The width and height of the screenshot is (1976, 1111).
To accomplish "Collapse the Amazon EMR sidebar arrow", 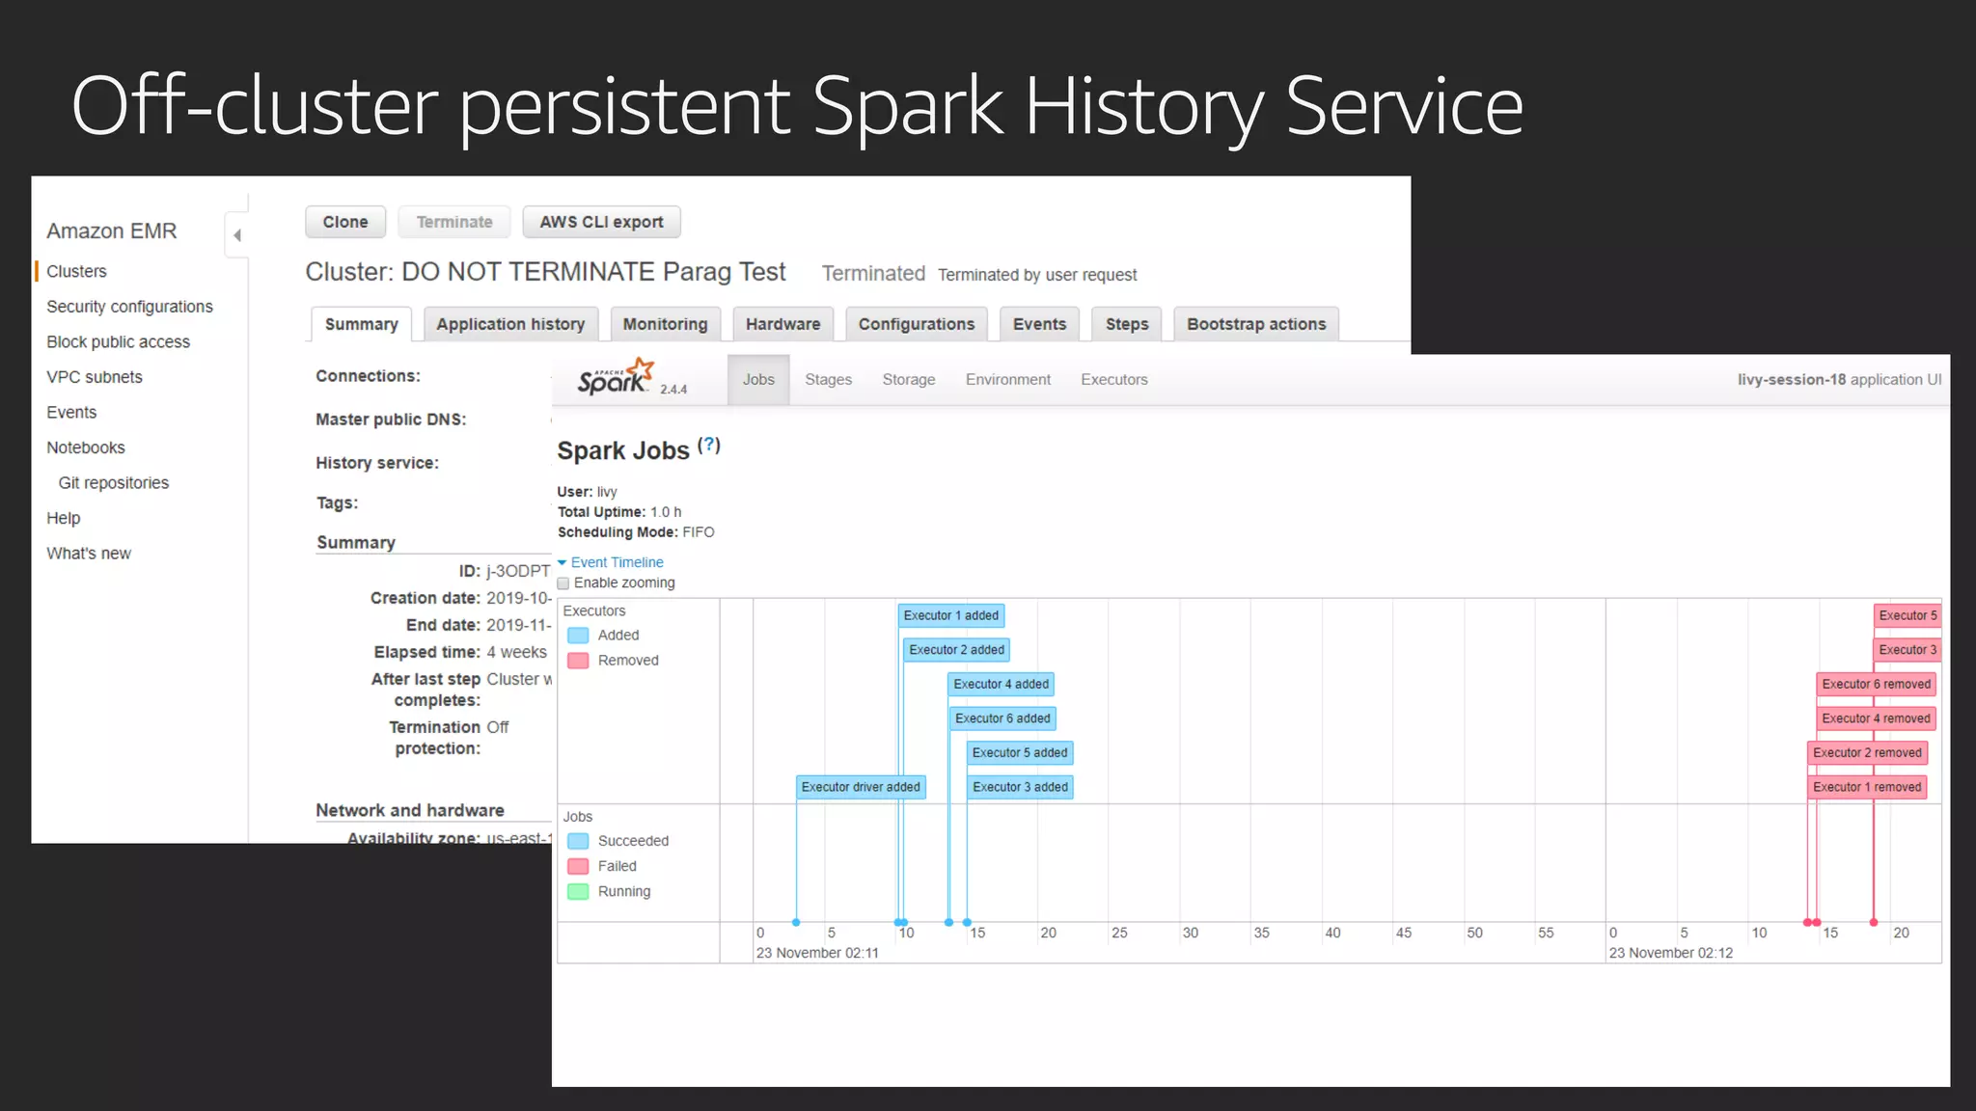I will point(236,234).
